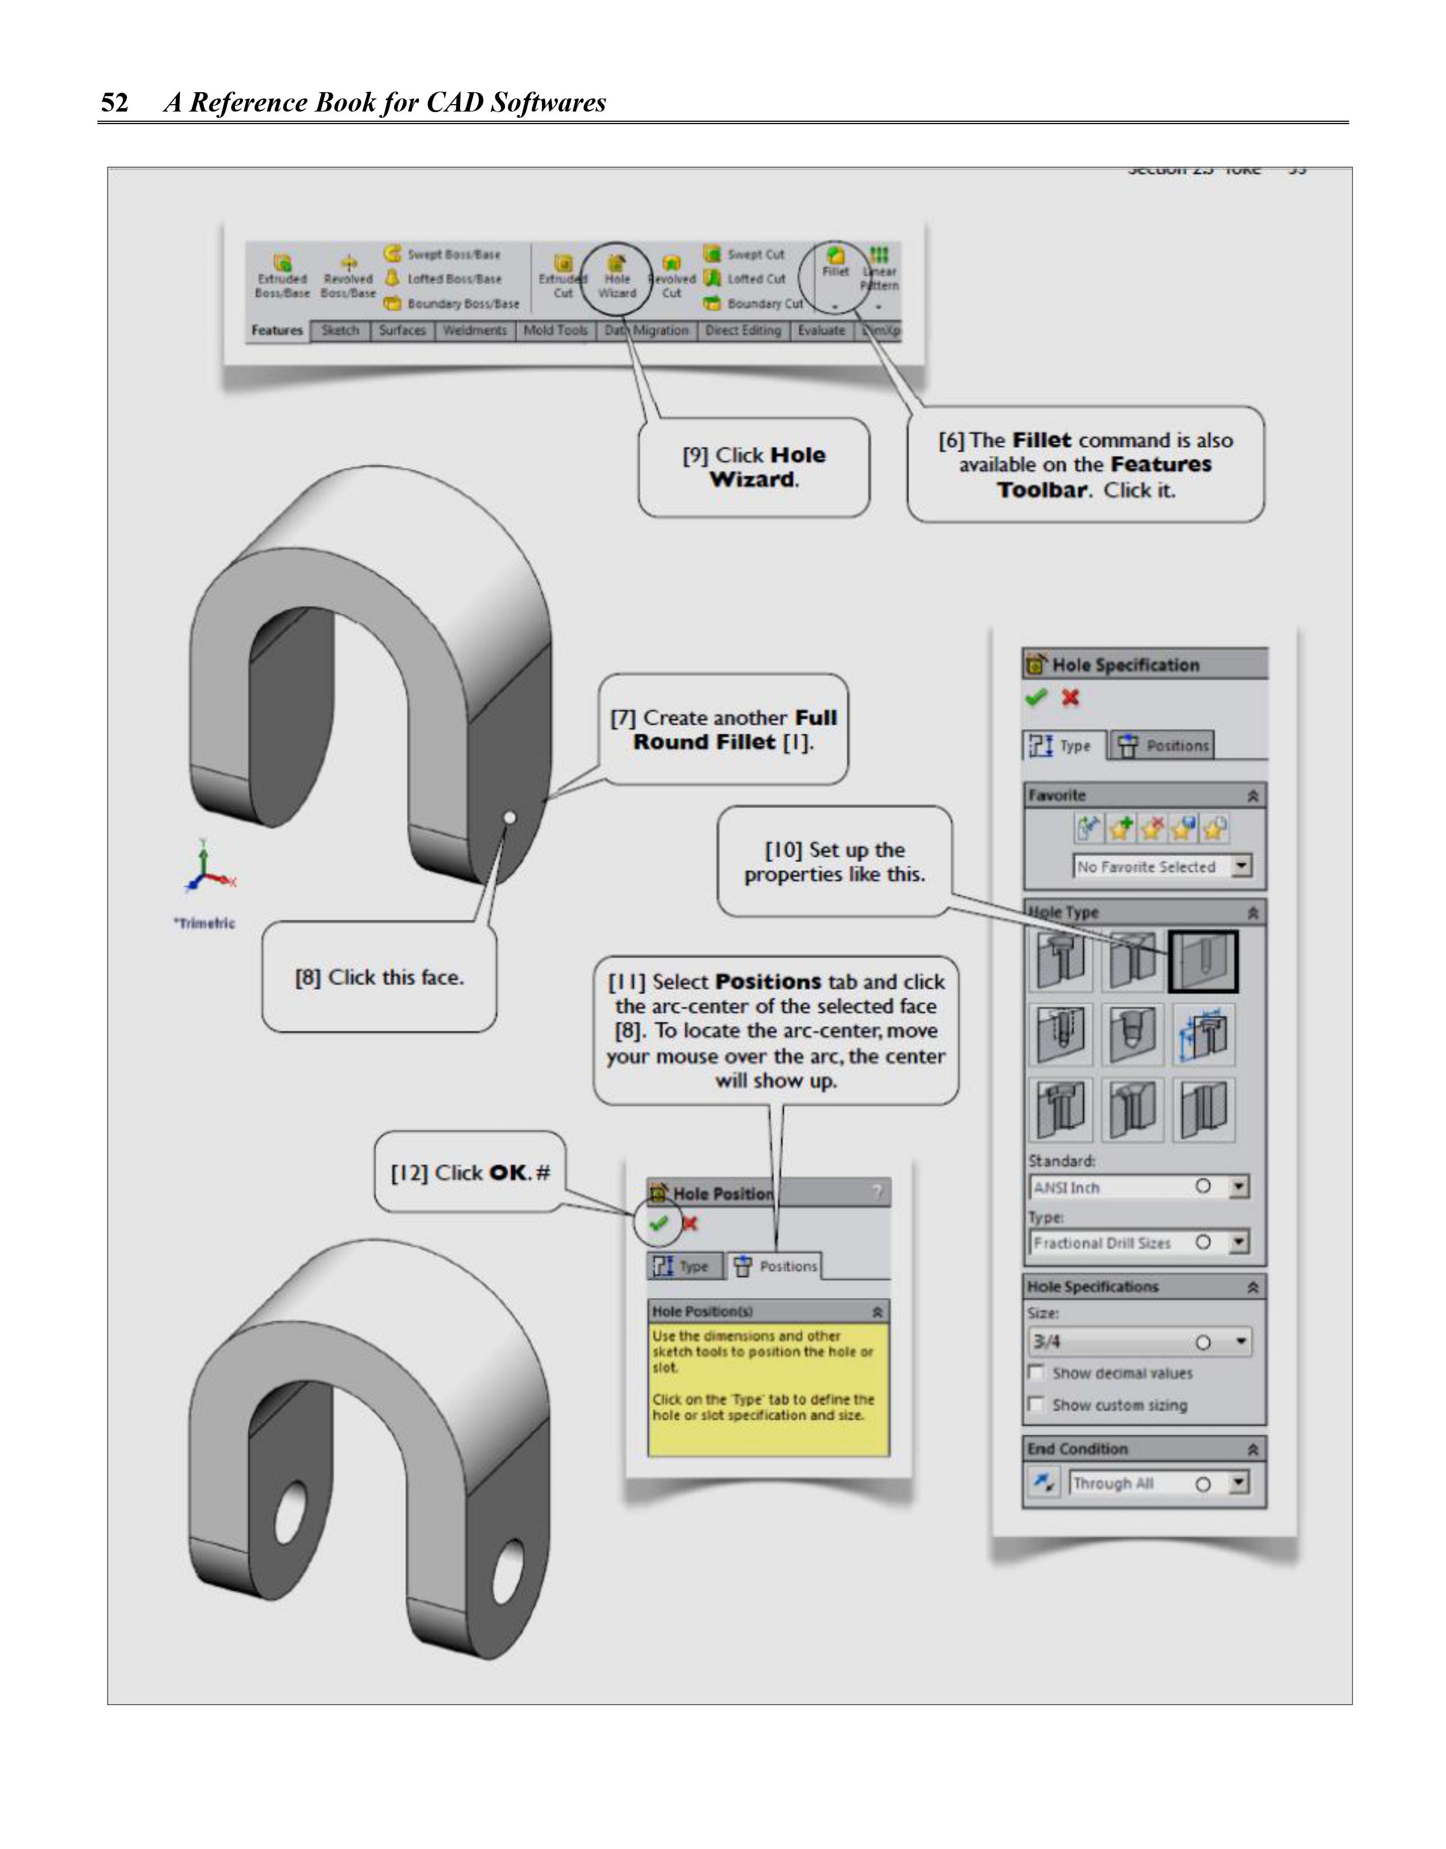Click red cancel X in Hole Position
The width and height of the screenshot is (1446, 1849).
click(x=691, y=1224)
